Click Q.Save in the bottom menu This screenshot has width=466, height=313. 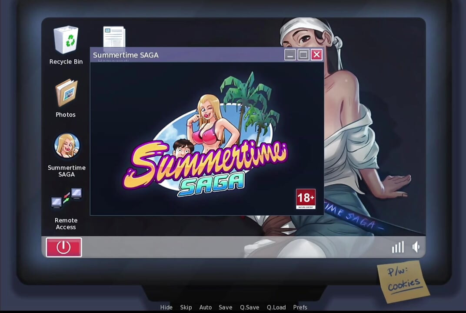(x=250, y=307)
